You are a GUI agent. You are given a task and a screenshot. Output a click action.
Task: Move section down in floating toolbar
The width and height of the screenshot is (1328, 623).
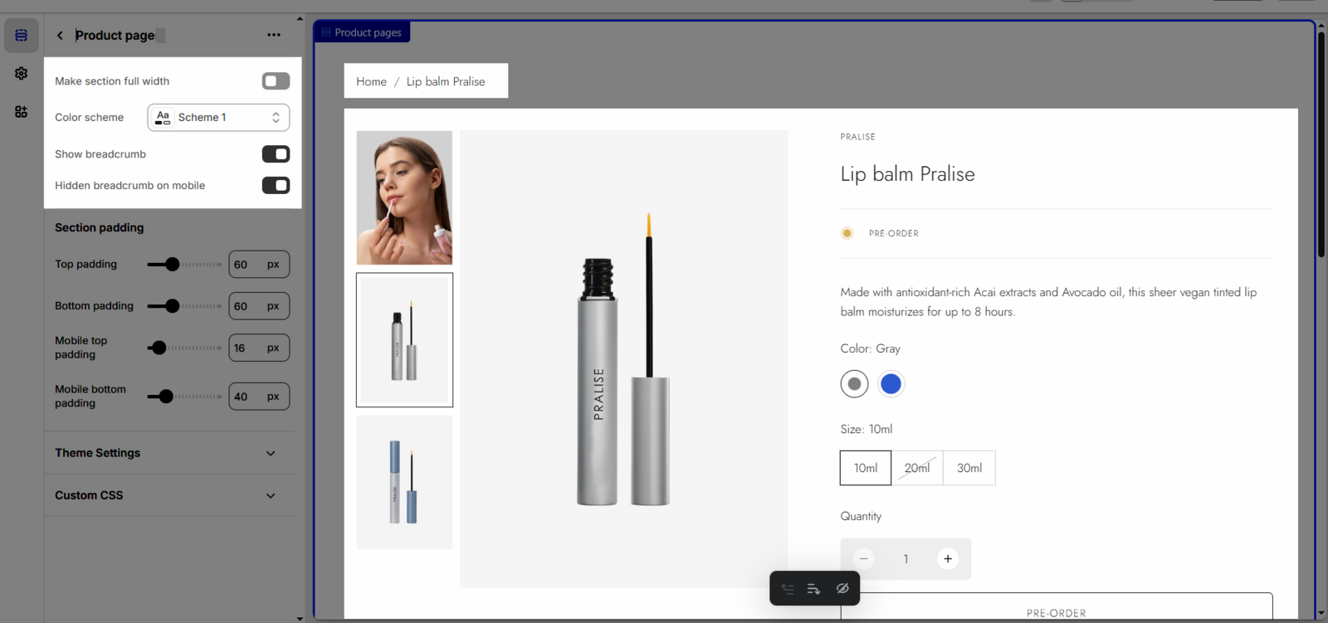click(x=813, y=589)
